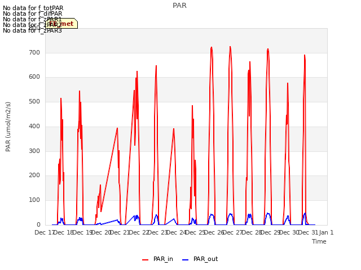
Task: Click the 'No data for f_difPAR' message
Action: 33,13
